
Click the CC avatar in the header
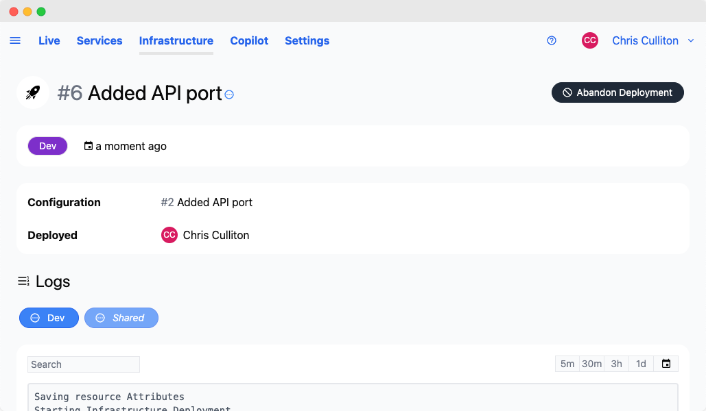590,40
